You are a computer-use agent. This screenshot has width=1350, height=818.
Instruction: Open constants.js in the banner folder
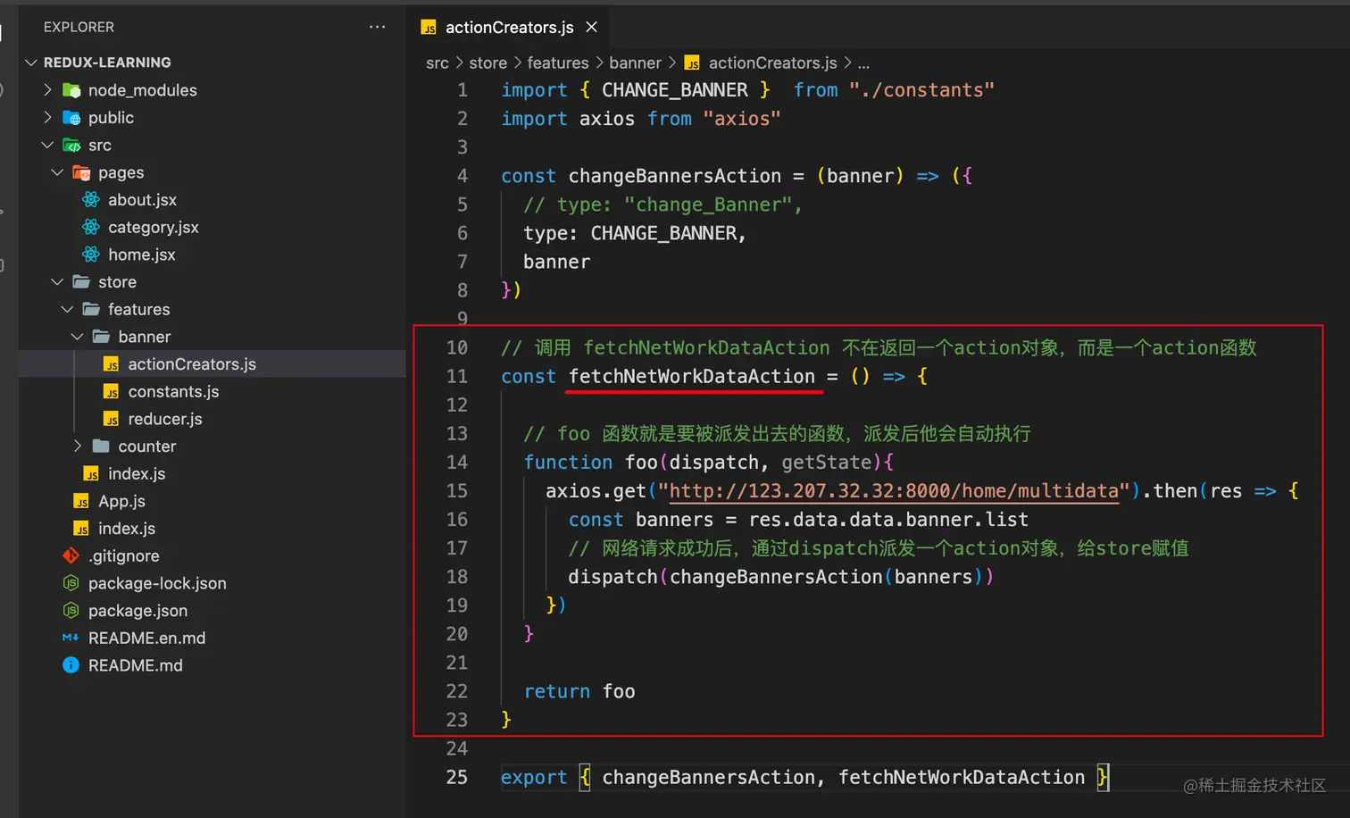pyautogui.click(x=173, y=391)
